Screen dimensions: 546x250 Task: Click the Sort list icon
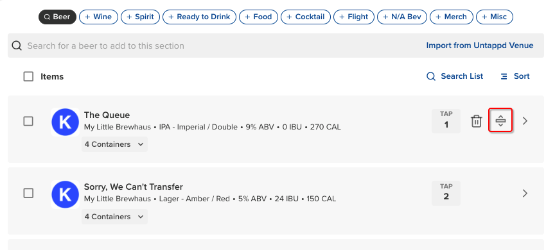[x=504, y=76]
